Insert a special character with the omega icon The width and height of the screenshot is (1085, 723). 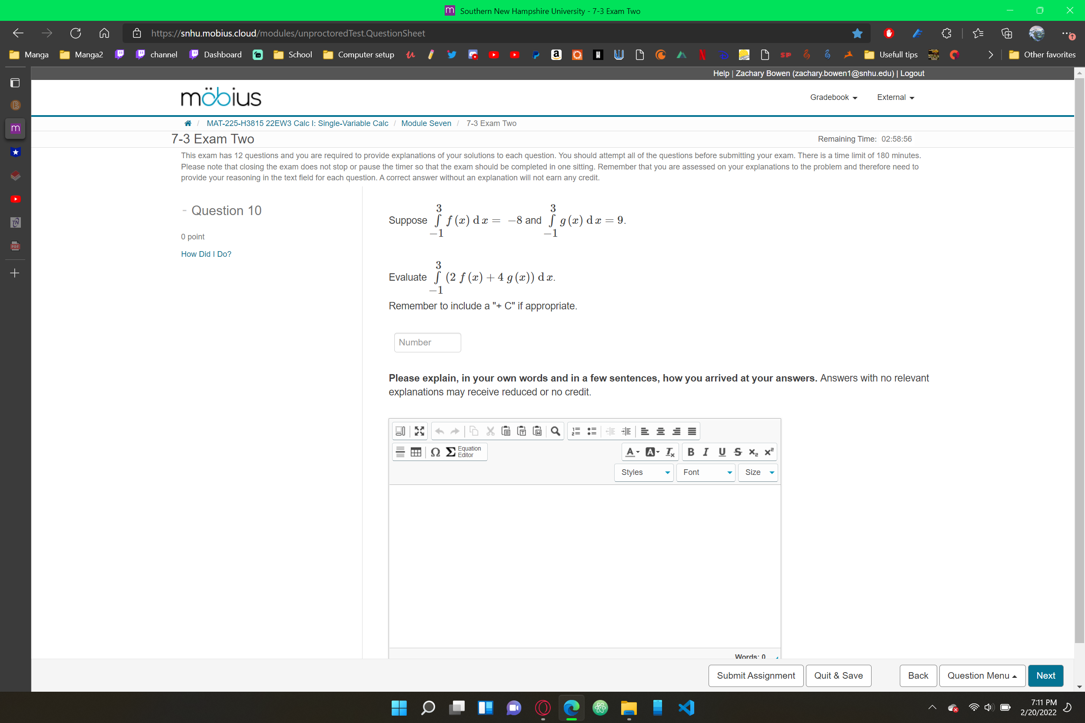tap(435, 452)
